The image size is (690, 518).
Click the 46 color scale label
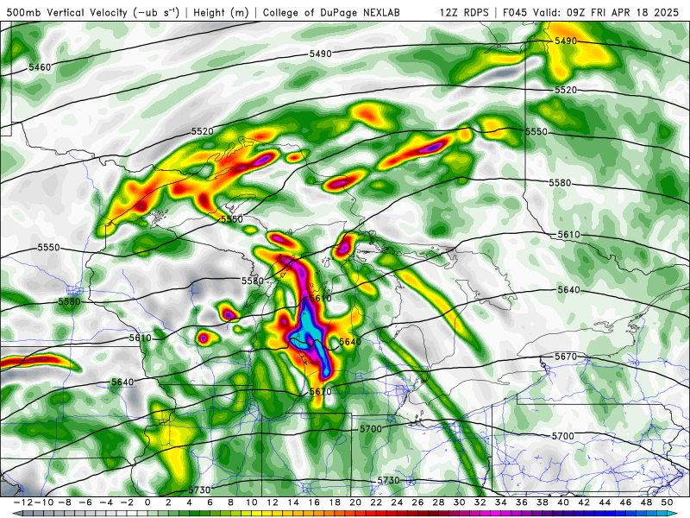tap(625, 502)
